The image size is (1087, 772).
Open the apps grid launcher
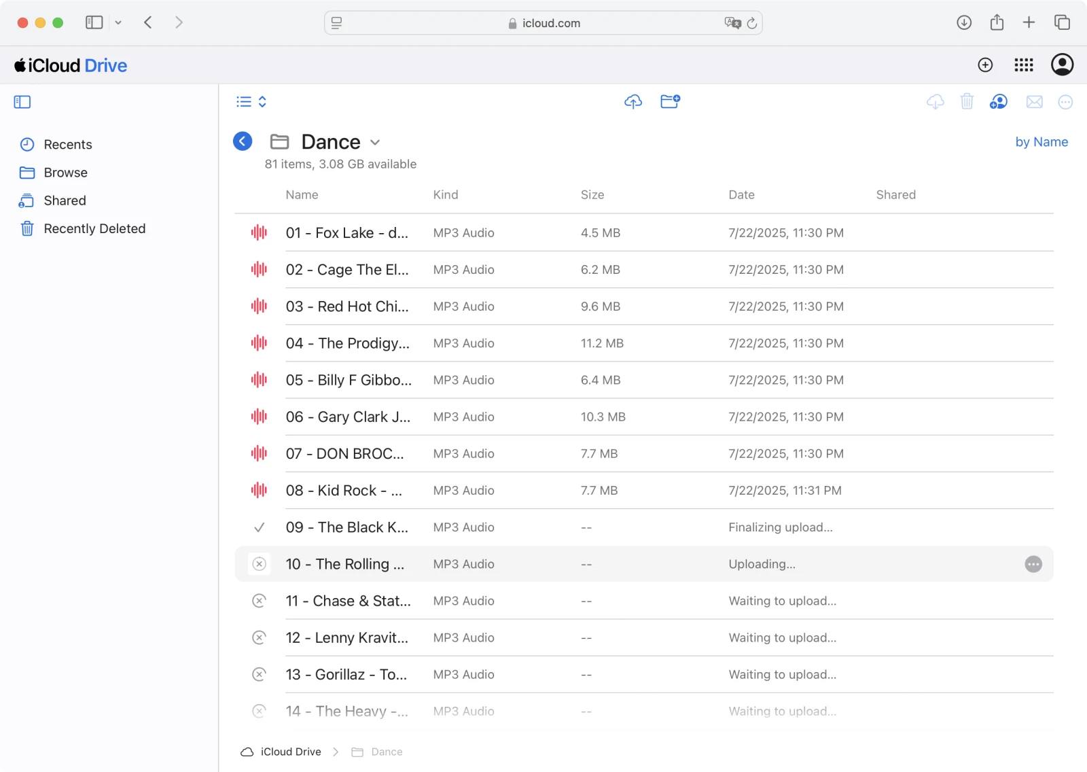click(1024, 65)
